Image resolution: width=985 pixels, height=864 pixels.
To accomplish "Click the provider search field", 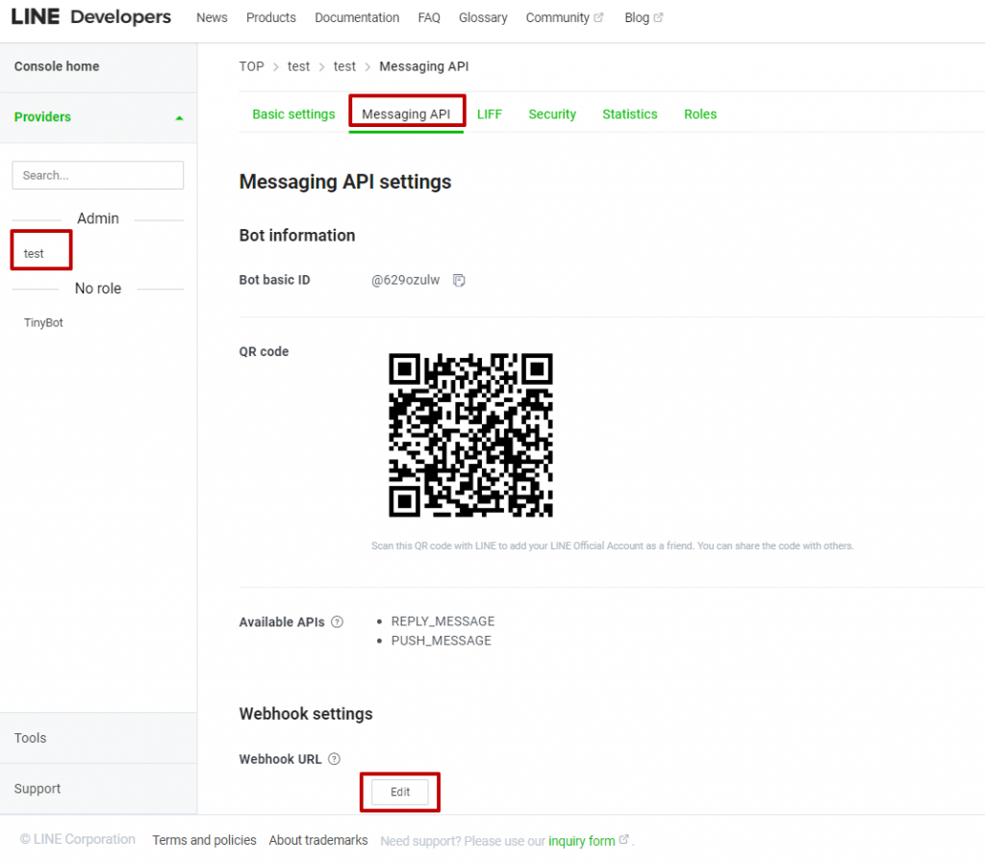I will [x=97, y=175].
